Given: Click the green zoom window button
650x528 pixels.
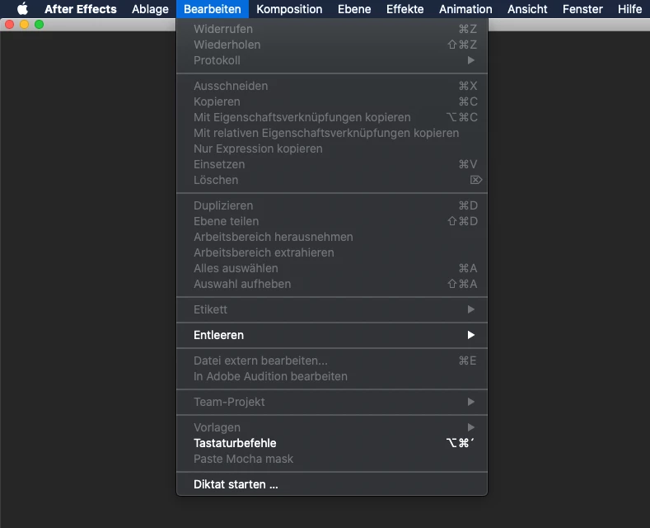Looking at the screenshot, I should pos(39,25).
